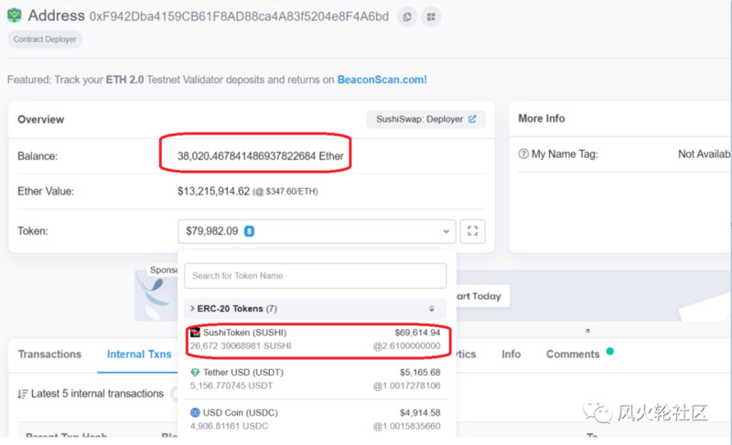Open the Info tab
Viewport: 732px width, 445px height.
511,355
